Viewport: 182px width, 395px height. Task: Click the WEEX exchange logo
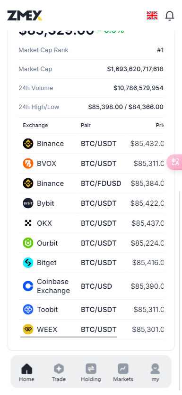tap(28, 330)
